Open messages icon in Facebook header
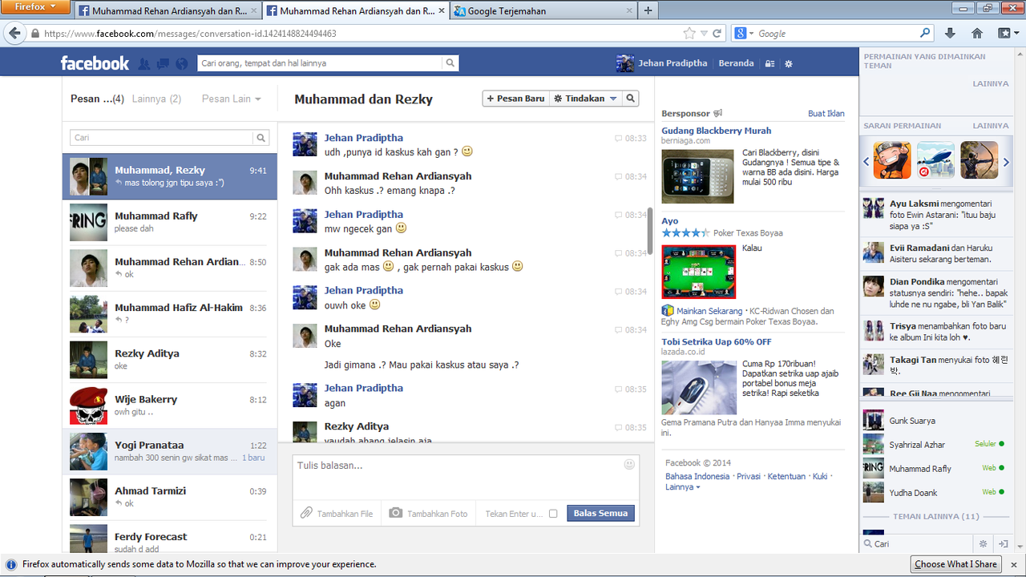Image resolution: width=1026 pixels, height=577 pixels. point(163,63)
